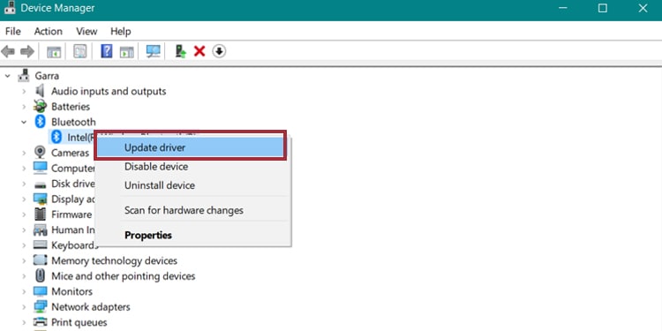Open the View menu
Screen dimensions: 662x331
(87, 31)
